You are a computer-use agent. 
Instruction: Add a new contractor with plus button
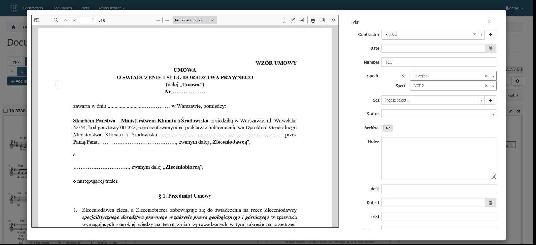coord(490,35)
